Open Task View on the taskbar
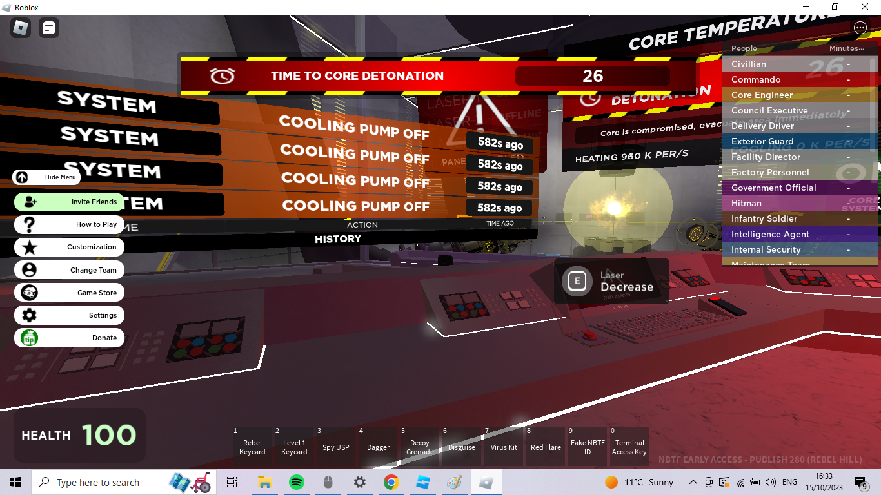This screenshot has height=495, width=881. click(232, 482)
